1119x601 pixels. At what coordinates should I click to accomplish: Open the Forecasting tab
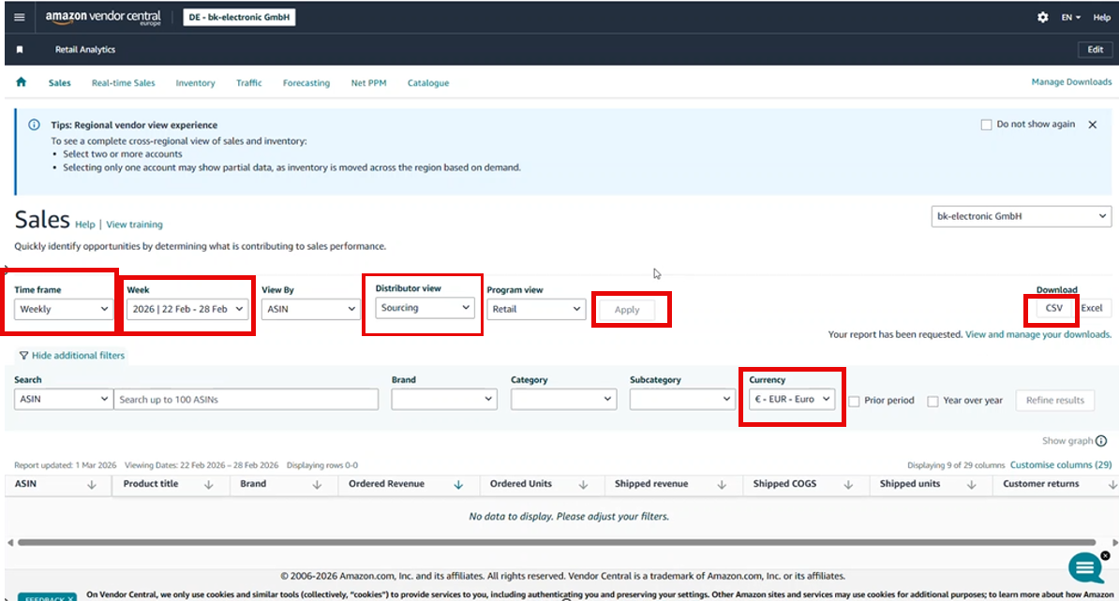tap(306, 83)
